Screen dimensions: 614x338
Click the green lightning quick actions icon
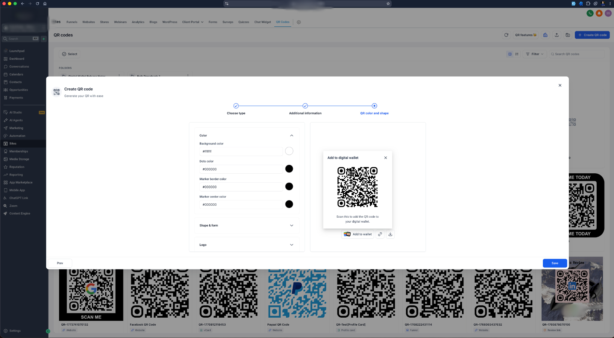[44, 39]
